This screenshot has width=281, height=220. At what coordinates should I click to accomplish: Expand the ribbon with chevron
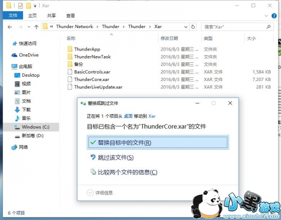coord(266,16)
